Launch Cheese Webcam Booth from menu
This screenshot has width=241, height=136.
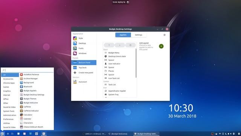click(x=36, y=127)
